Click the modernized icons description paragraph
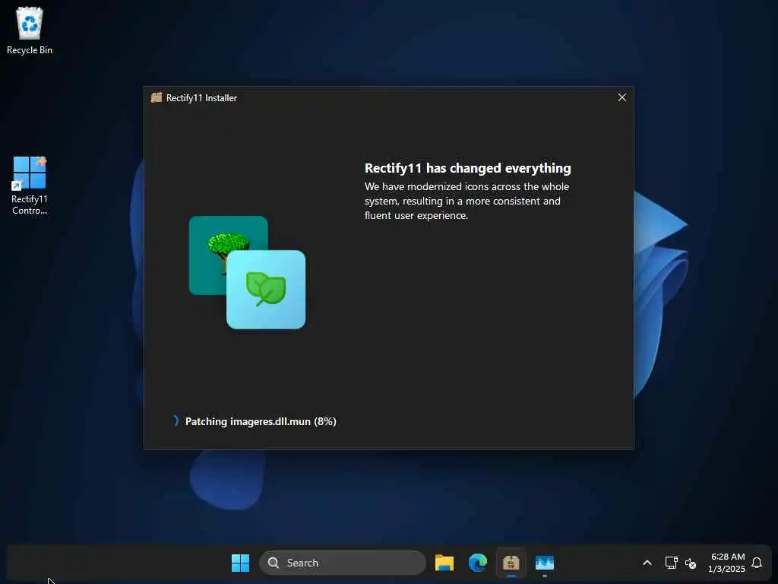778x584 pixels. coord(466,201)
